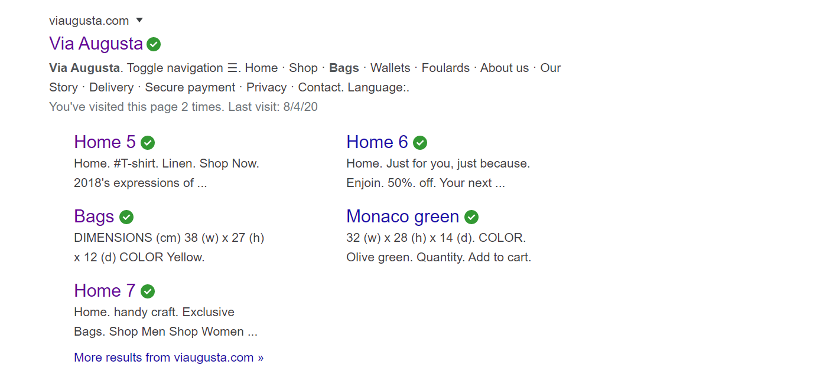Screen dimensions: 823x384
Task: Click the viaugusta.com URL text
Action: (x=89, y=21)
